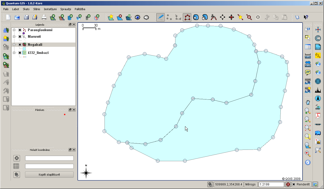Viewport: 324px width, 189px height.
Task: Click the Kopēt starpliktuvē button
Action: tap(49, 175)
